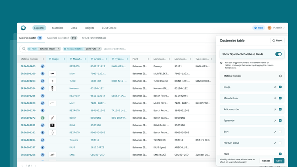Open the Manuf... Sparetech column header menu
297x167 pixels.
[85, 59]
